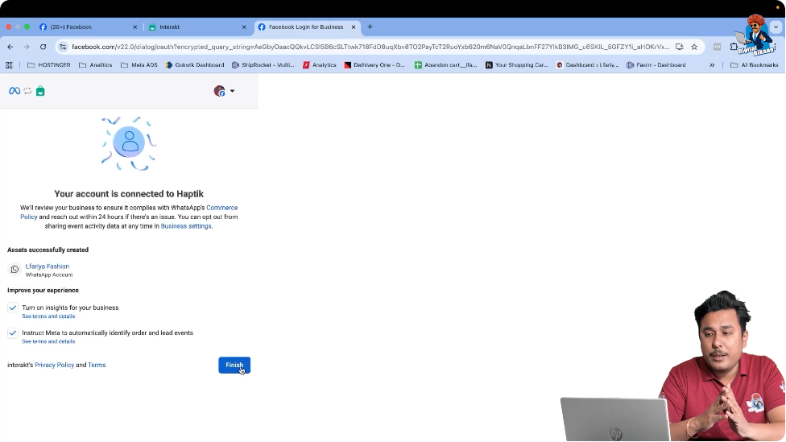Reload the current page
The width and height of the screenshot is (786, 442).
[43, 47]
